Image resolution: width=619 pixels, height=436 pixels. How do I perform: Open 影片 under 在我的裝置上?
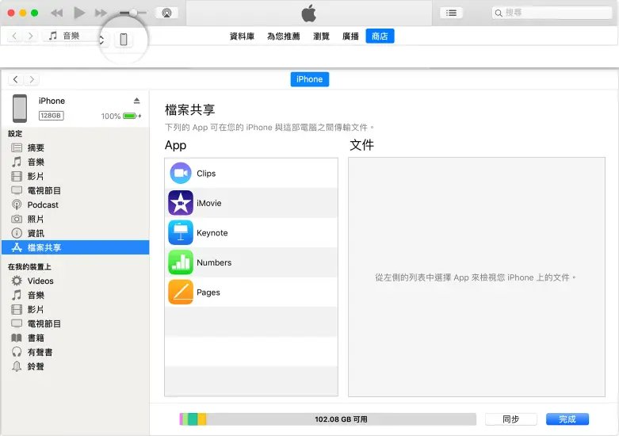[x=75, y=309]
